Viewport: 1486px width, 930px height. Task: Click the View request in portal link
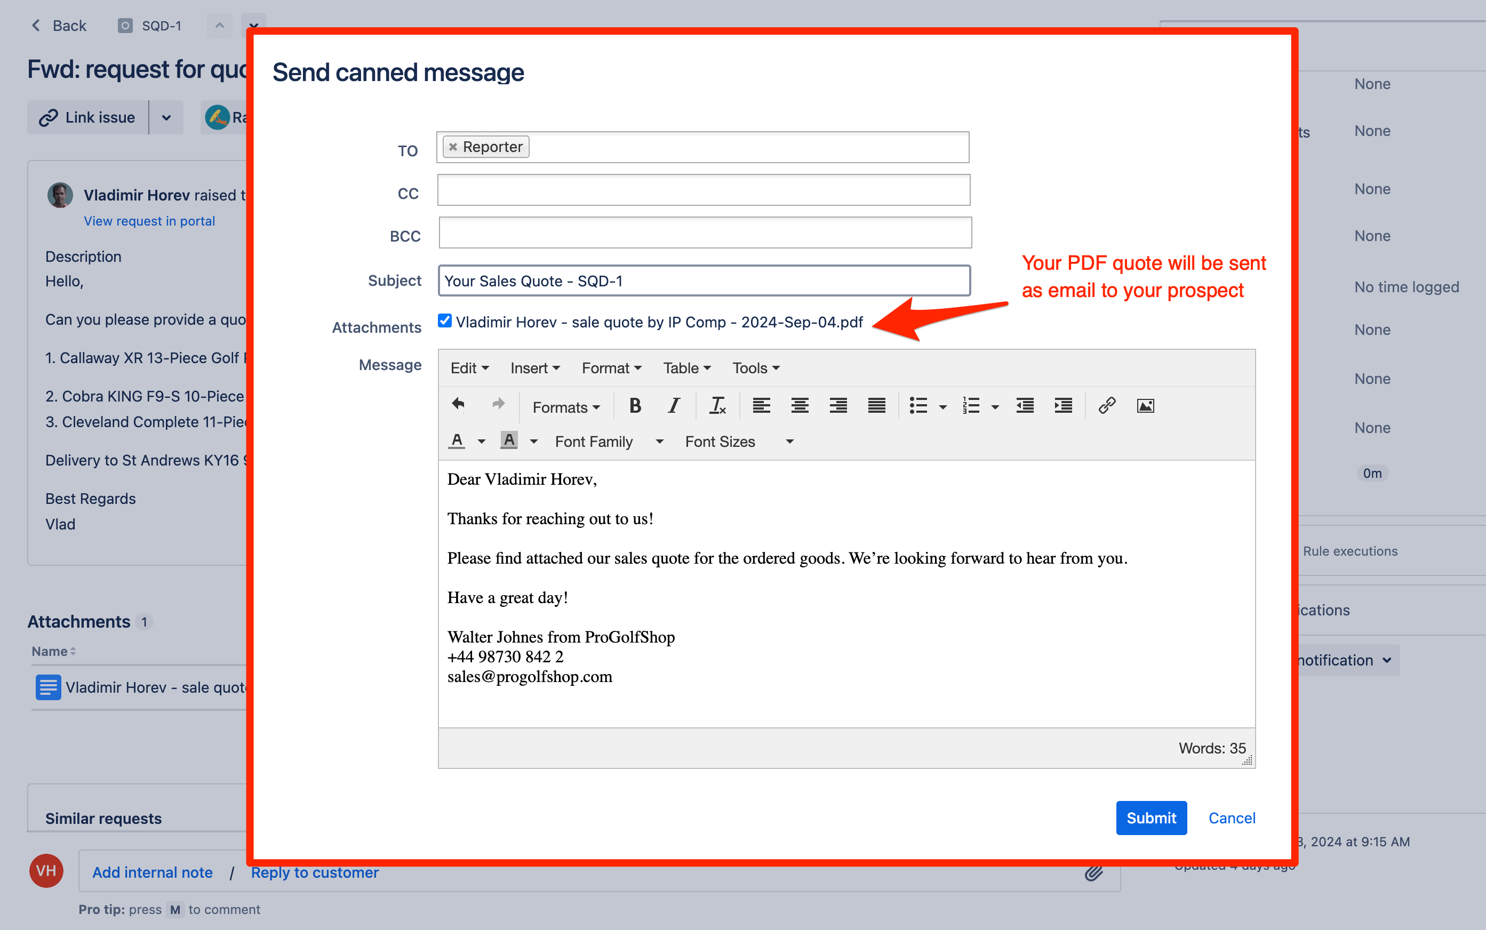tap(149, 221)
